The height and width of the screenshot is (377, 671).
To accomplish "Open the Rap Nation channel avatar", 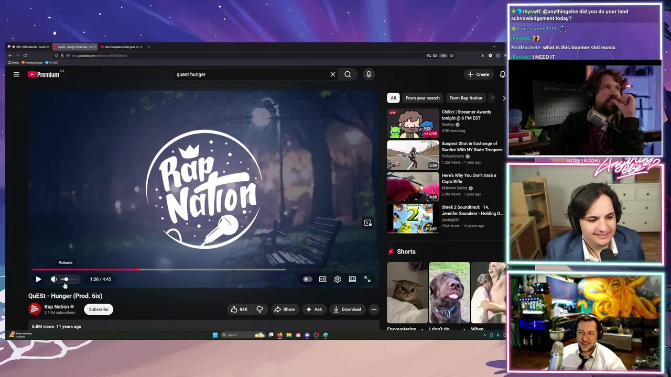I will 35,309.
